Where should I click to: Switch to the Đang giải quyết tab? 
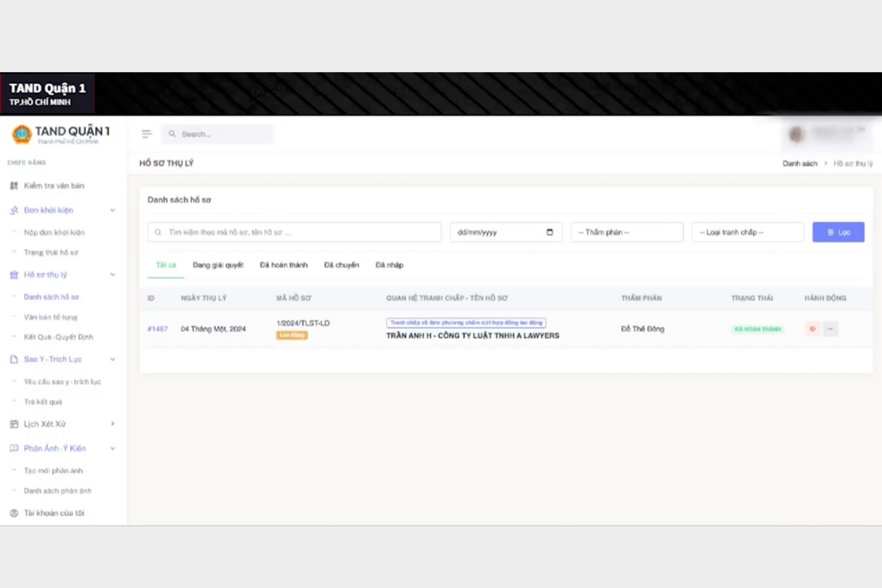[218, 265]
